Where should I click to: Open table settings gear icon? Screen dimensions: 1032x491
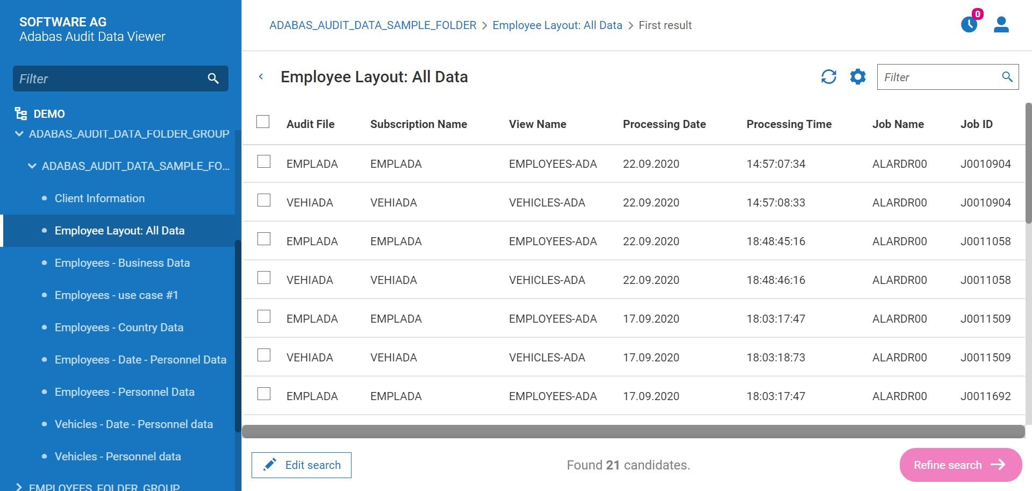point(858,77)
